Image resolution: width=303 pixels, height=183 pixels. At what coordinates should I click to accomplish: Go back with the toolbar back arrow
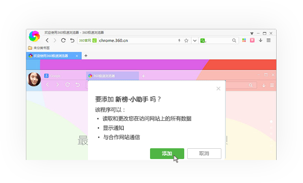pyautogui.click(x=47, y=41)
